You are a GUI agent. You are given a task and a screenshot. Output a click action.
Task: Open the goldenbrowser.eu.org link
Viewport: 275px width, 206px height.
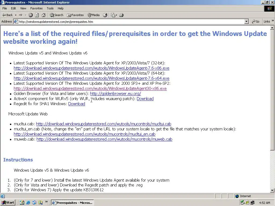[x=115, y=94]
